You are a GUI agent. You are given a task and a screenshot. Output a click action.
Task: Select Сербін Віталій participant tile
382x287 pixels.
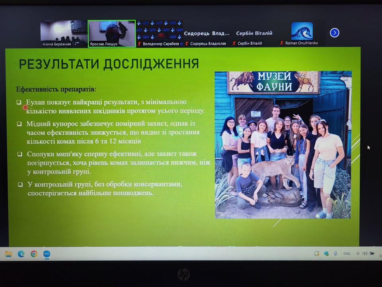(x=254, y=33)
